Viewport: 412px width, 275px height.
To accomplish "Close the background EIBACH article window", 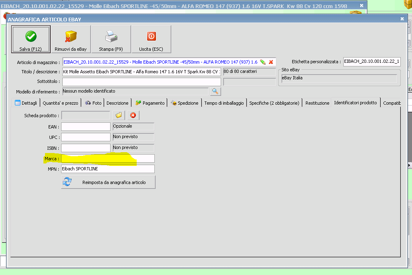I will click(x=361, y=6).
